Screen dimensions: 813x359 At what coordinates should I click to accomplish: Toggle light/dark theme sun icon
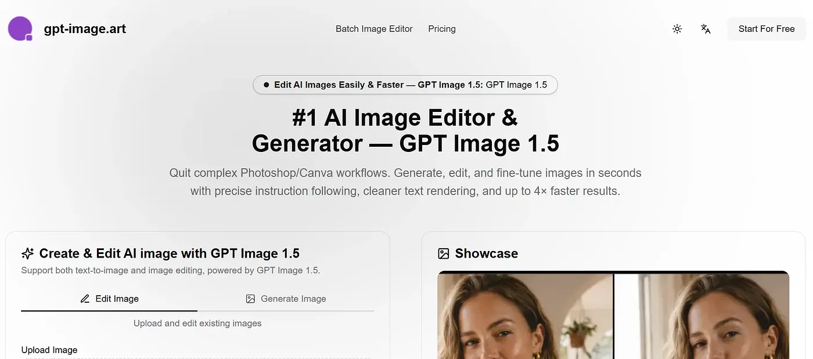tap(677, 29)
